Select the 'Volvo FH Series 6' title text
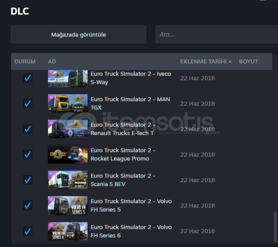Screen dimensions: 278x247 point(131,231)
